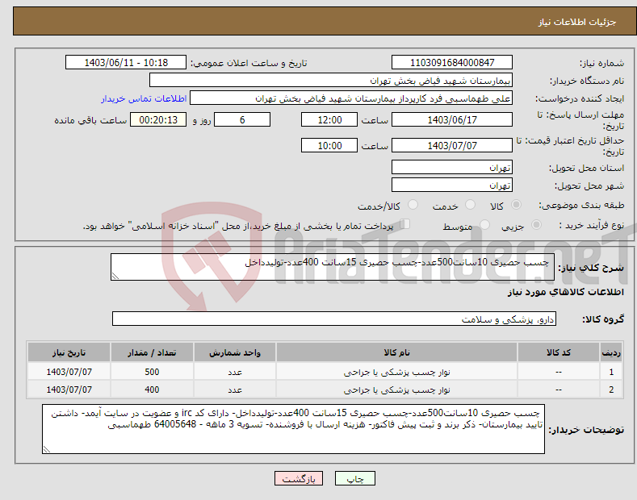Click the گروه کالا field
Viewport: 637px width, 500px height.
[x=334, y=319]
